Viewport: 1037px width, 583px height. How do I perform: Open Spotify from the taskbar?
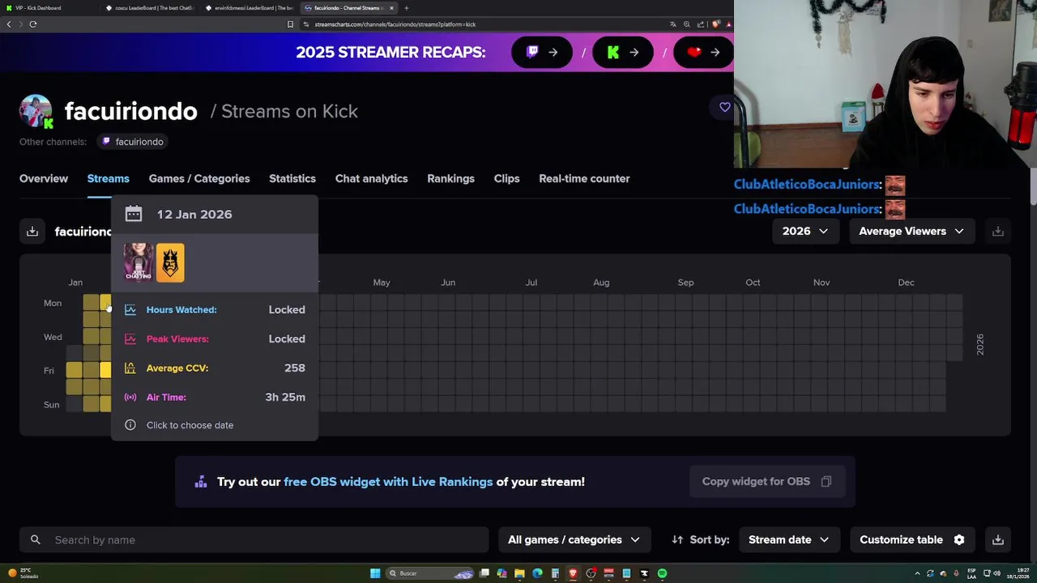coord(662,573)
